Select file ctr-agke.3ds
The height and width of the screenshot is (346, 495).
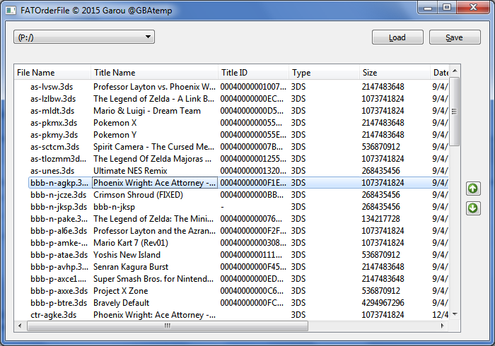[x=53, y=315]
